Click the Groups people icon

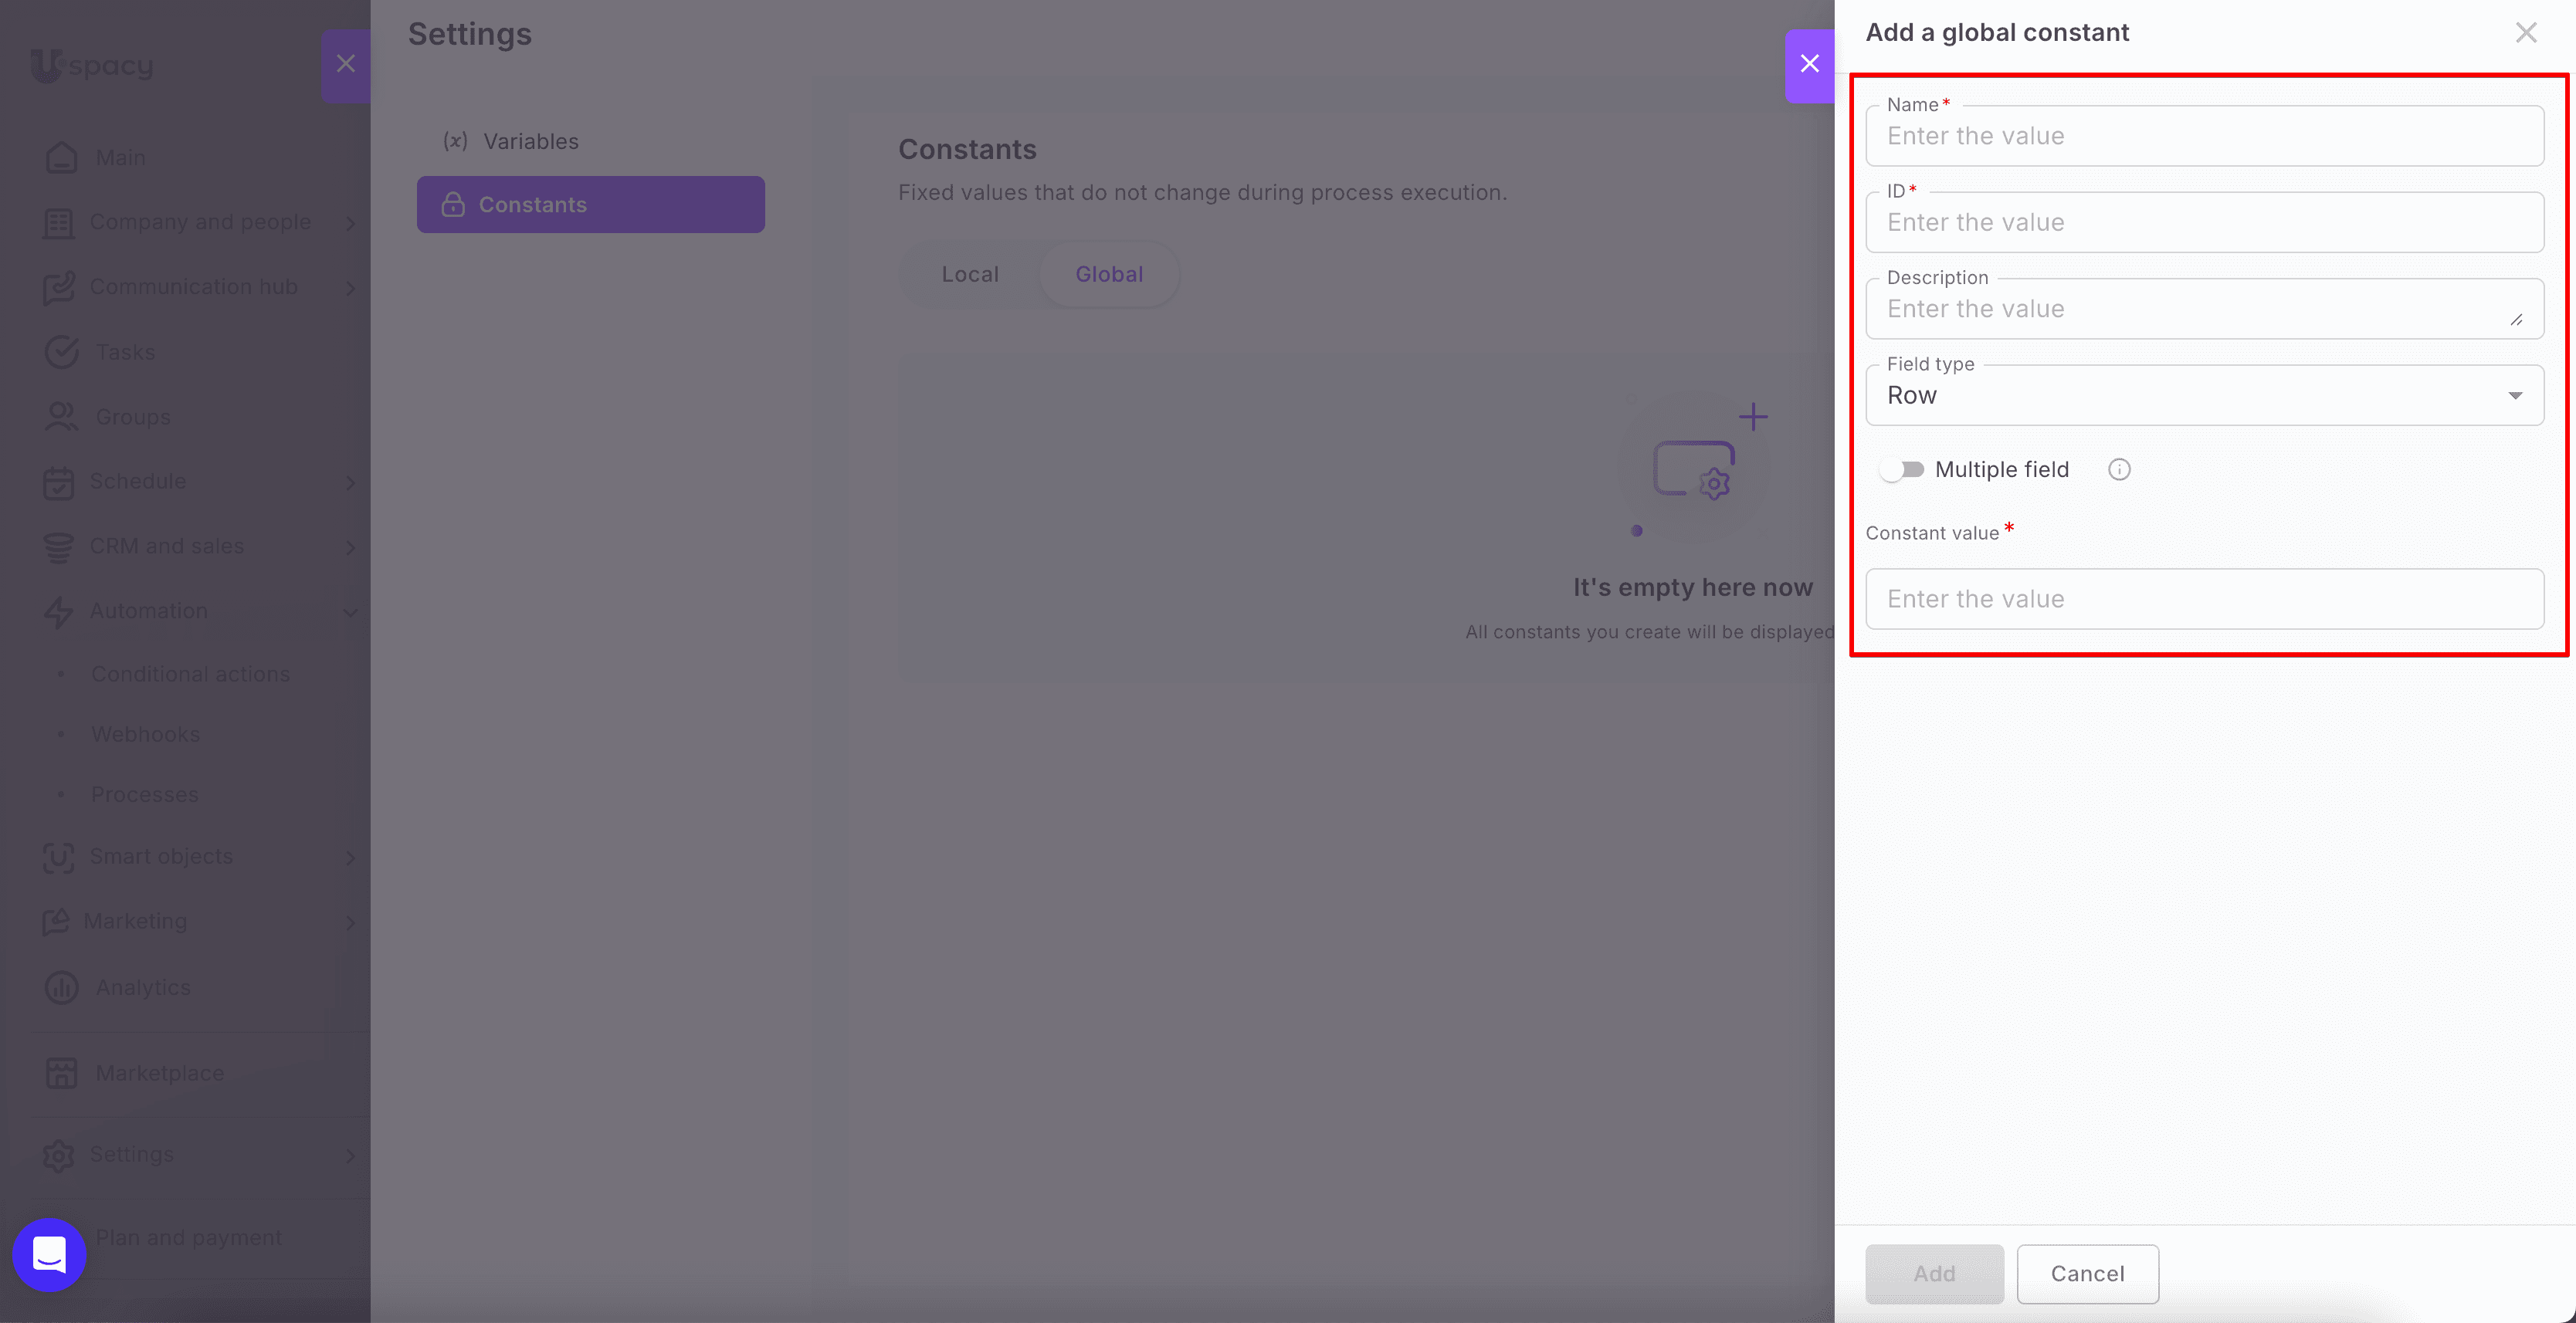pyautogui.click(x=61, y=417)
